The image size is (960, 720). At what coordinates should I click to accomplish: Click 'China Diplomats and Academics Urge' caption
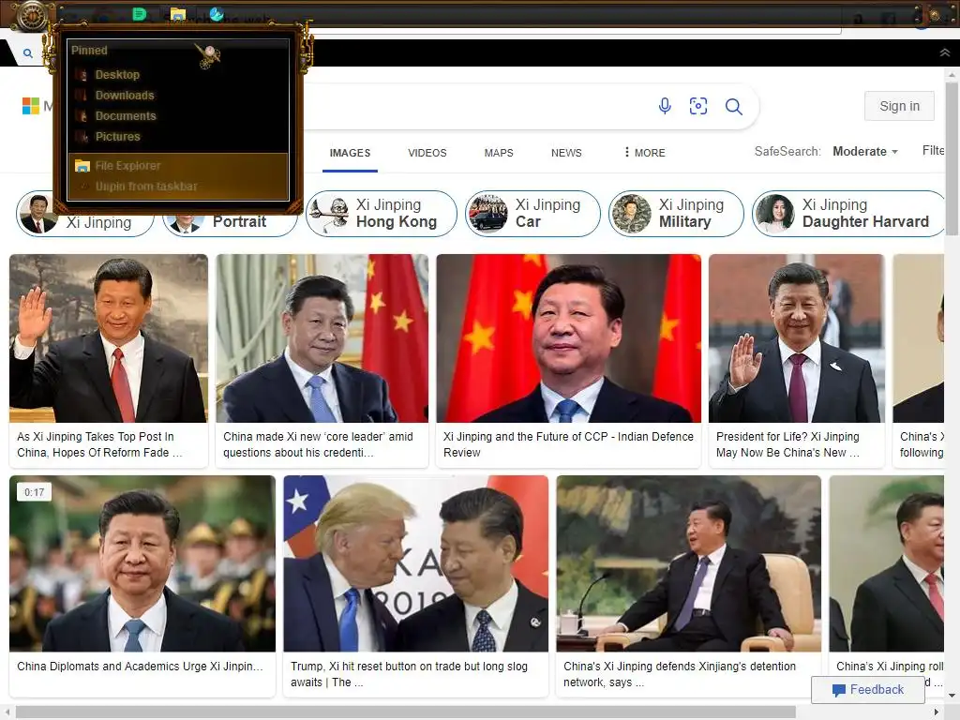[140, 667]
